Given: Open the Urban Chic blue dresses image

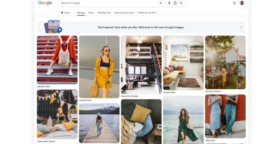Looking at the screenshot, I should pyautogui.click(x=225, y=116).
